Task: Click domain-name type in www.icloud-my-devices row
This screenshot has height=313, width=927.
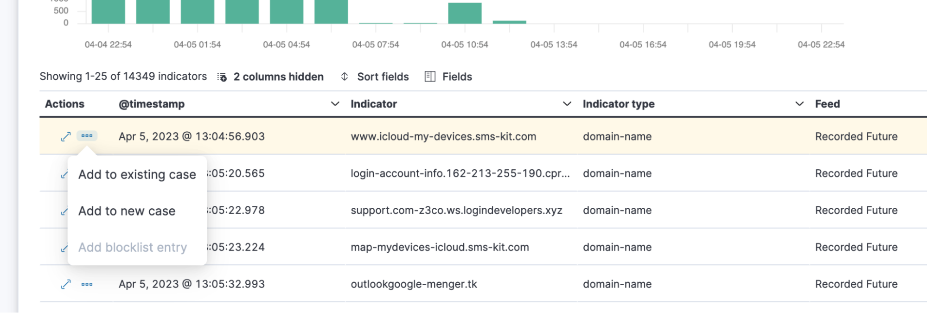Action: [617, 136]
